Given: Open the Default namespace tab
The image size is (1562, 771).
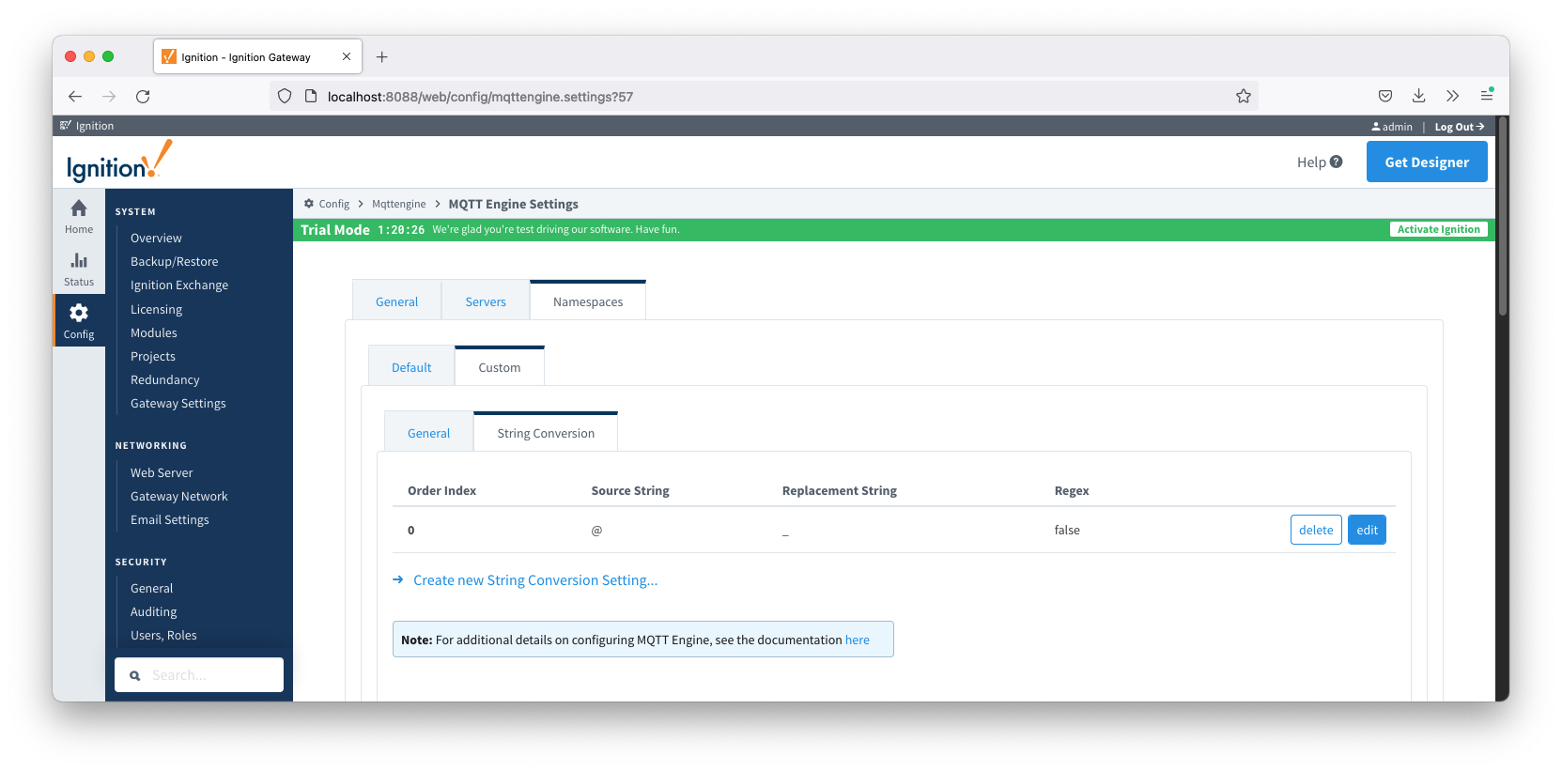Looking at the screenshot, I should (411, 367).
